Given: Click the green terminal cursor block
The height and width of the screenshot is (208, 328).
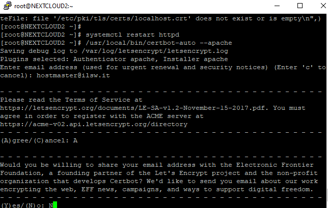Looking at the screenshot, I should click(55, 205).
